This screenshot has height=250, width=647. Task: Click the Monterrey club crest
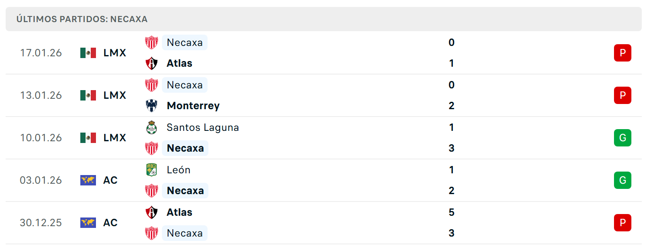coord(152,106)
